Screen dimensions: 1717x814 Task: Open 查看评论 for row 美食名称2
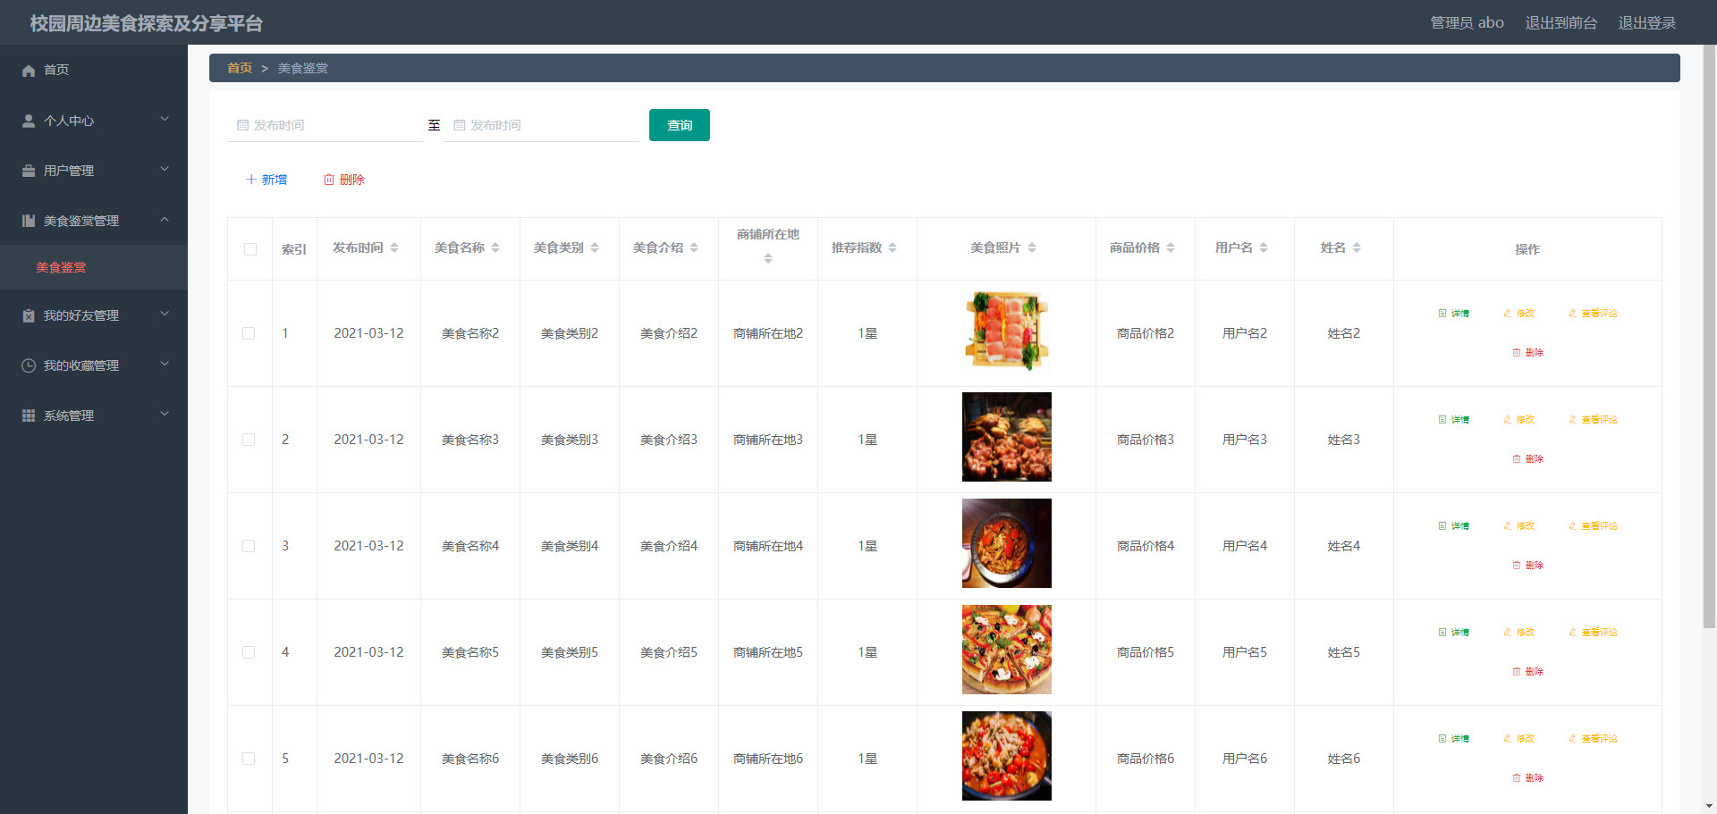tap(1593, 314)
